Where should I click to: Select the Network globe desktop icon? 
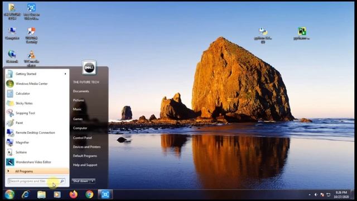click(12, 56)
